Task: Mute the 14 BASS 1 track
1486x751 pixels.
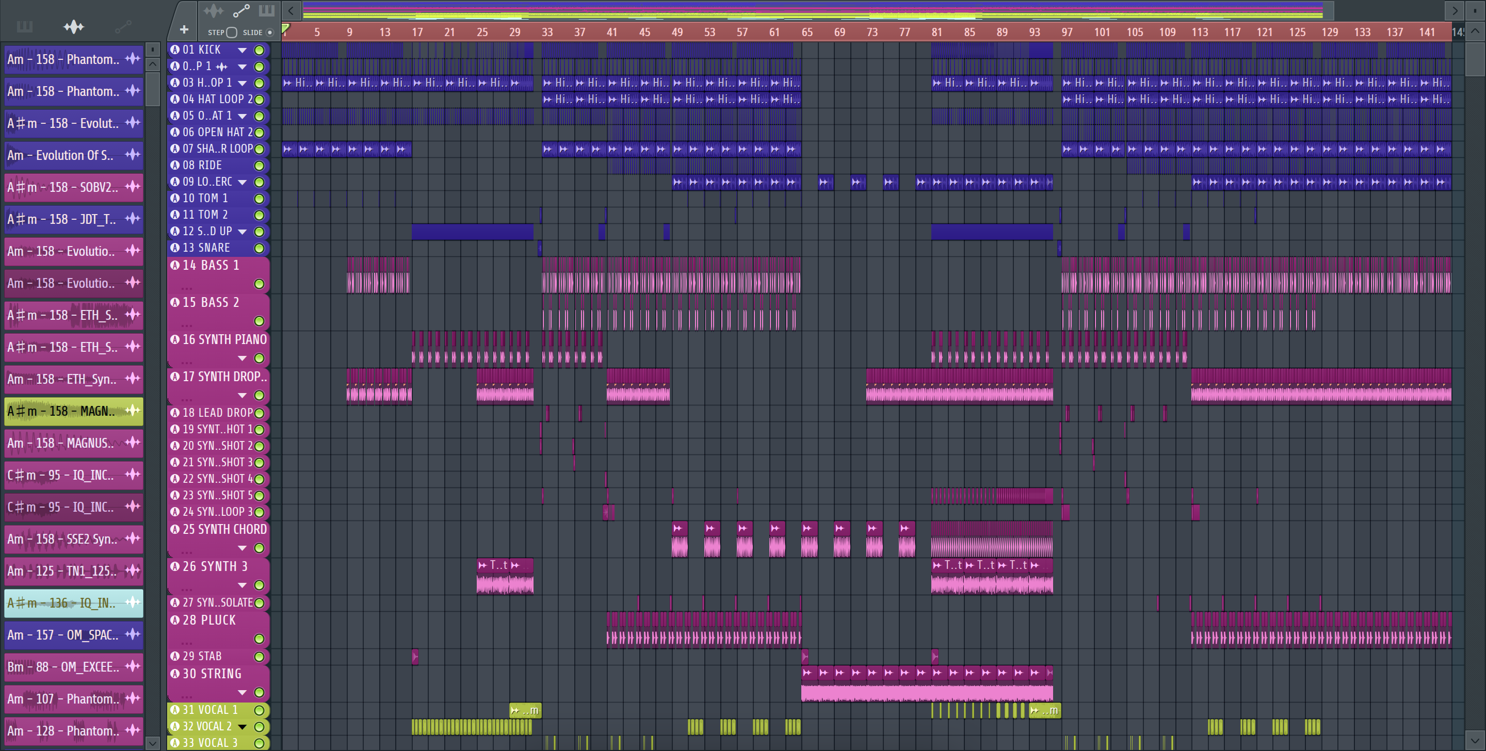Action: 260,284
